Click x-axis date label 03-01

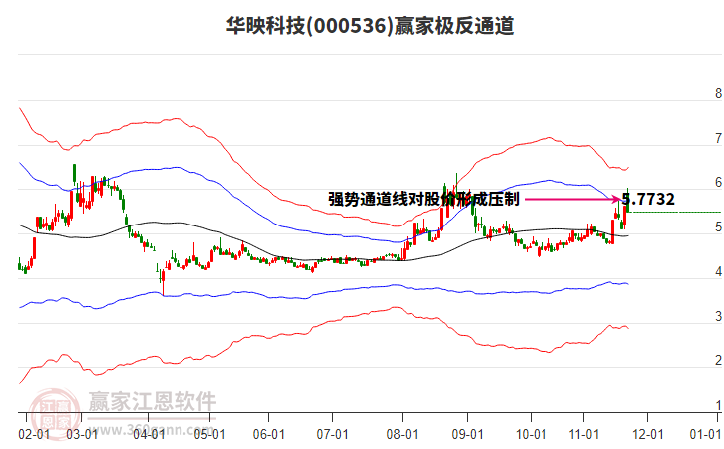click(x=82, y=435)
